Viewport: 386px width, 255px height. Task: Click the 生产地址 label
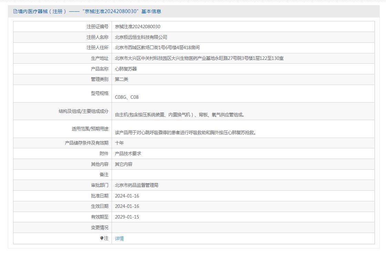coord(100,59)
